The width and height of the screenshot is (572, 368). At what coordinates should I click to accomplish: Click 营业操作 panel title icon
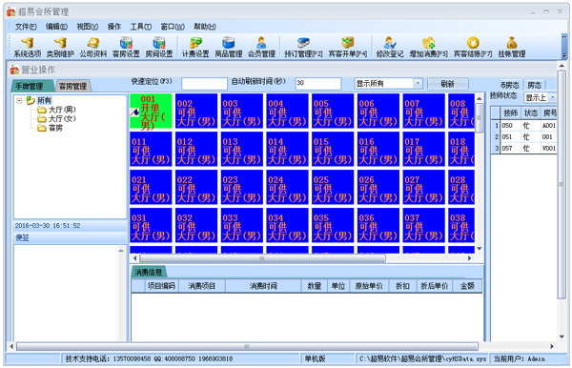tap(14, 70)
